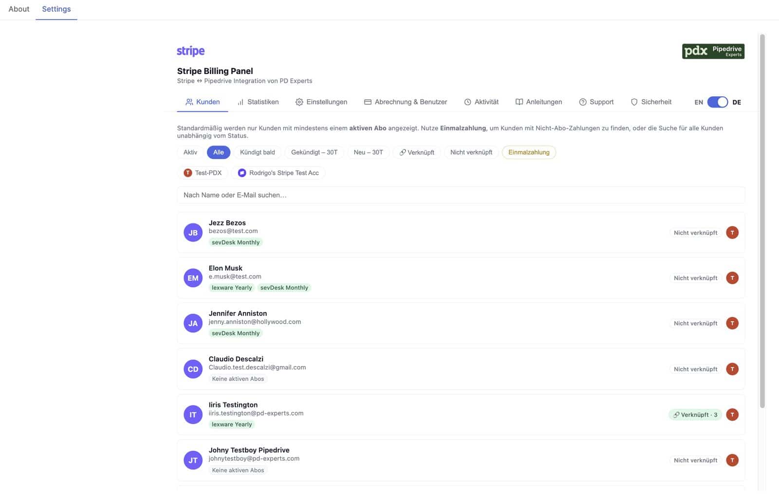Click sevDesk Monthly tag under Elon Musk
Viewport: 779px width, 494px height.
click(284, 288)
